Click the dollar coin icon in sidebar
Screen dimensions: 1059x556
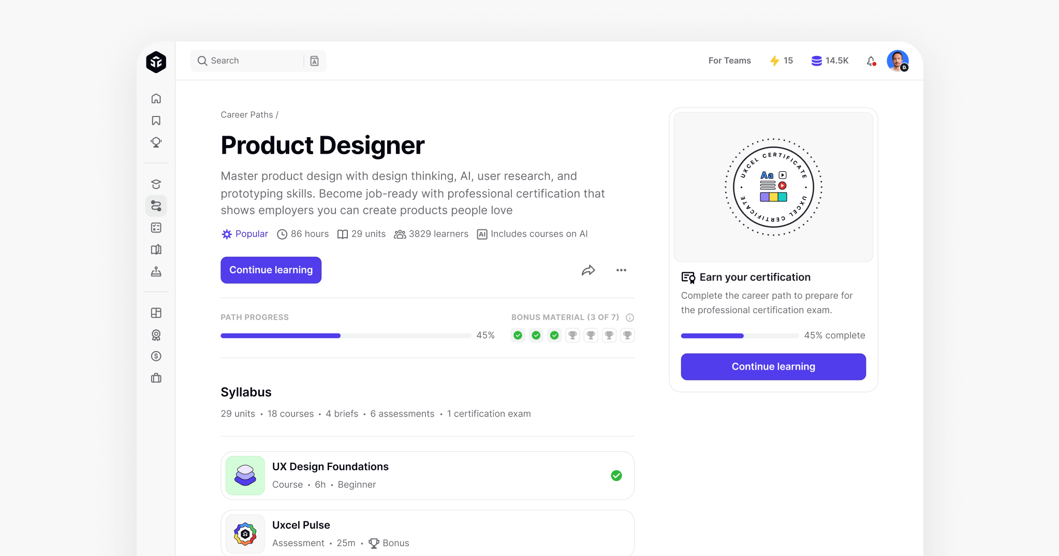point(156,356)
